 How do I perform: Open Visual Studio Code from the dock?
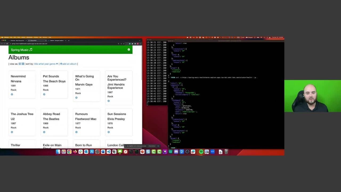click(x=109, y=152)
